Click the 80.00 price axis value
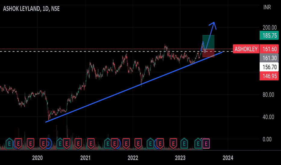The height and width of the screenshot is (165, 281). pos(268,95)
